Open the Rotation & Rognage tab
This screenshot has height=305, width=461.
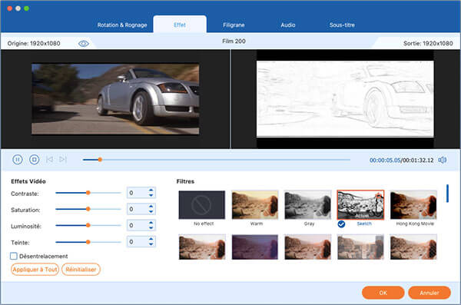coord(122,25)
